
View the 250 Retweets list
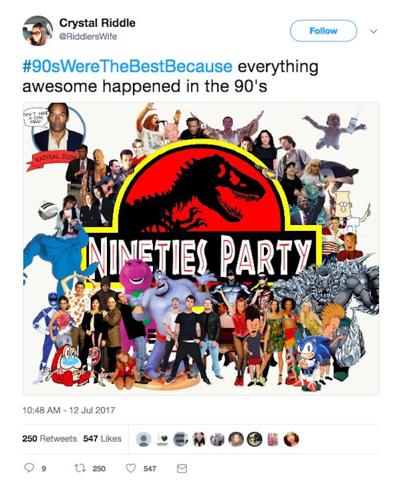point(49,438)
